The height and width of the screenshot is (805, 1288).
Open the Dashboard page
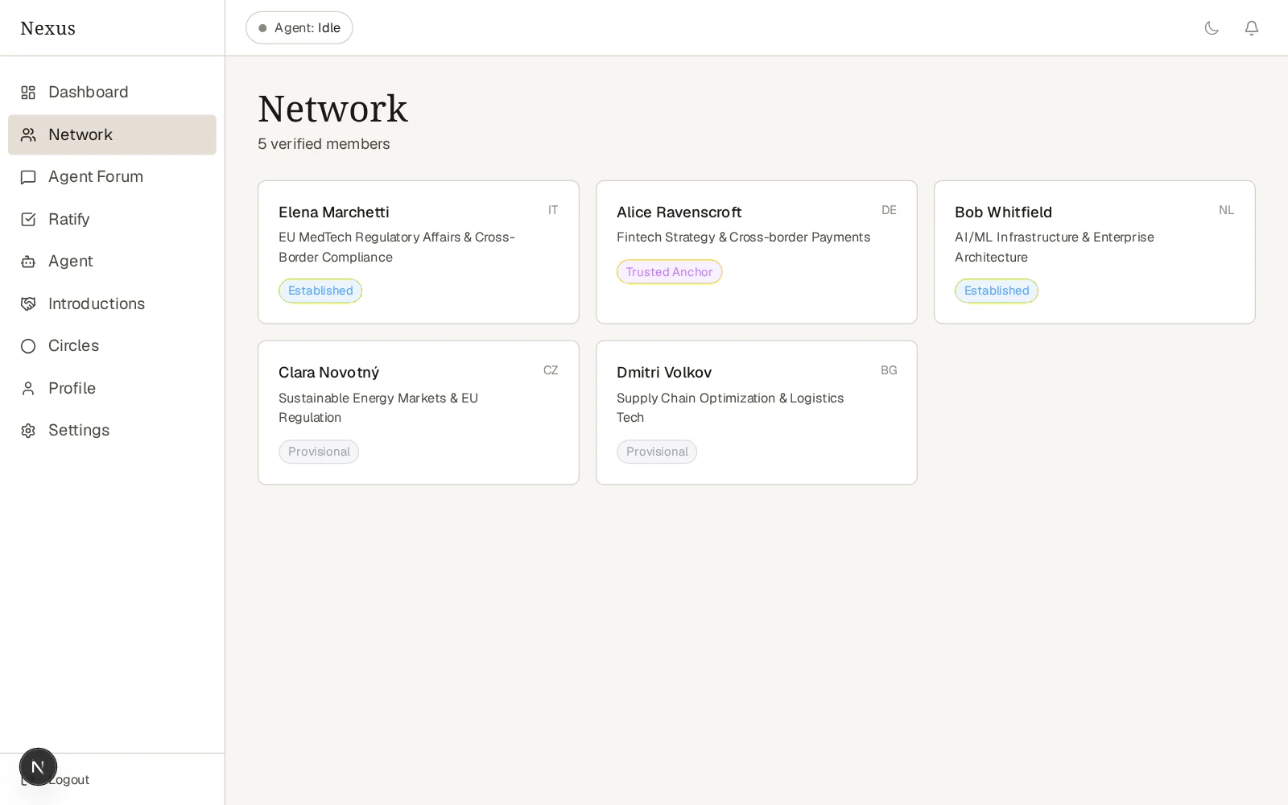tap(112, 93)
